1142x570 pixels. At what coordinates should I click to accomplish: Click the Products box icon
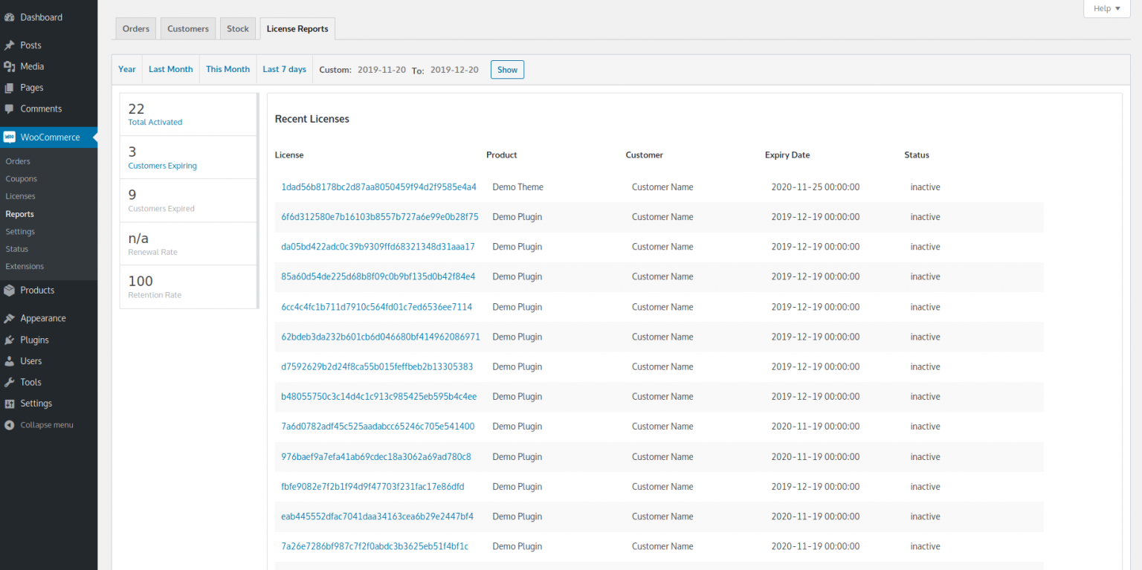(9, 291)
